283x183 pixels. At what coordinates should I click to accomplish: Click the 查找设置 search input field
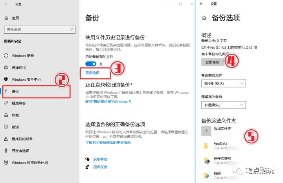click(40, 29)
